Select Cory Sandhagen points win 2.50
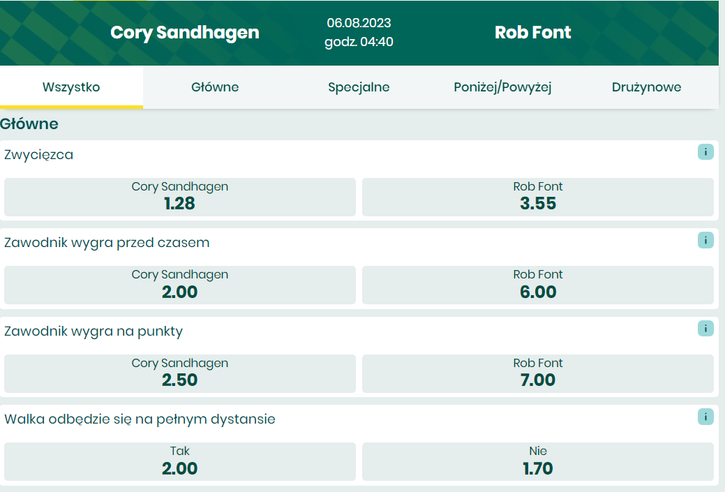 (x=180, y=373)
